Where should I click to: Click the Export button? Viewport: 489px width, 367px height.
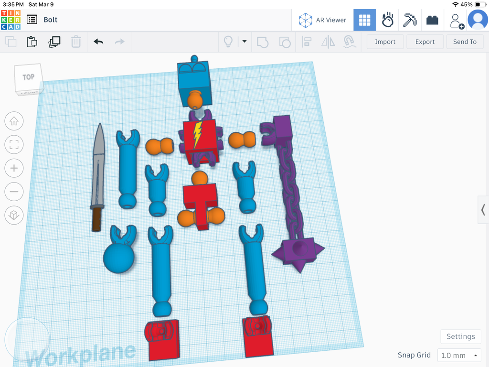(x=425, y=42)
